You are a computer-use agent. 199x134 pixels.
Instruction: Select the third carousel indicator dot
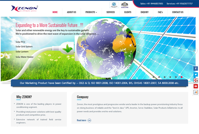tap(165, 77)
